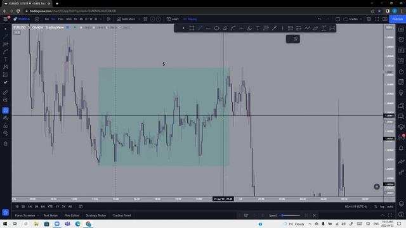Take a snapshot with camera icon
The image size is (406, 228).
tap(385, 19)
